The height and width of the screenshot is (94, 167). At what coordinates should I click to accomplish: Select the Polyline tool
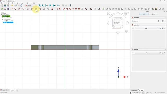point(15,9)
